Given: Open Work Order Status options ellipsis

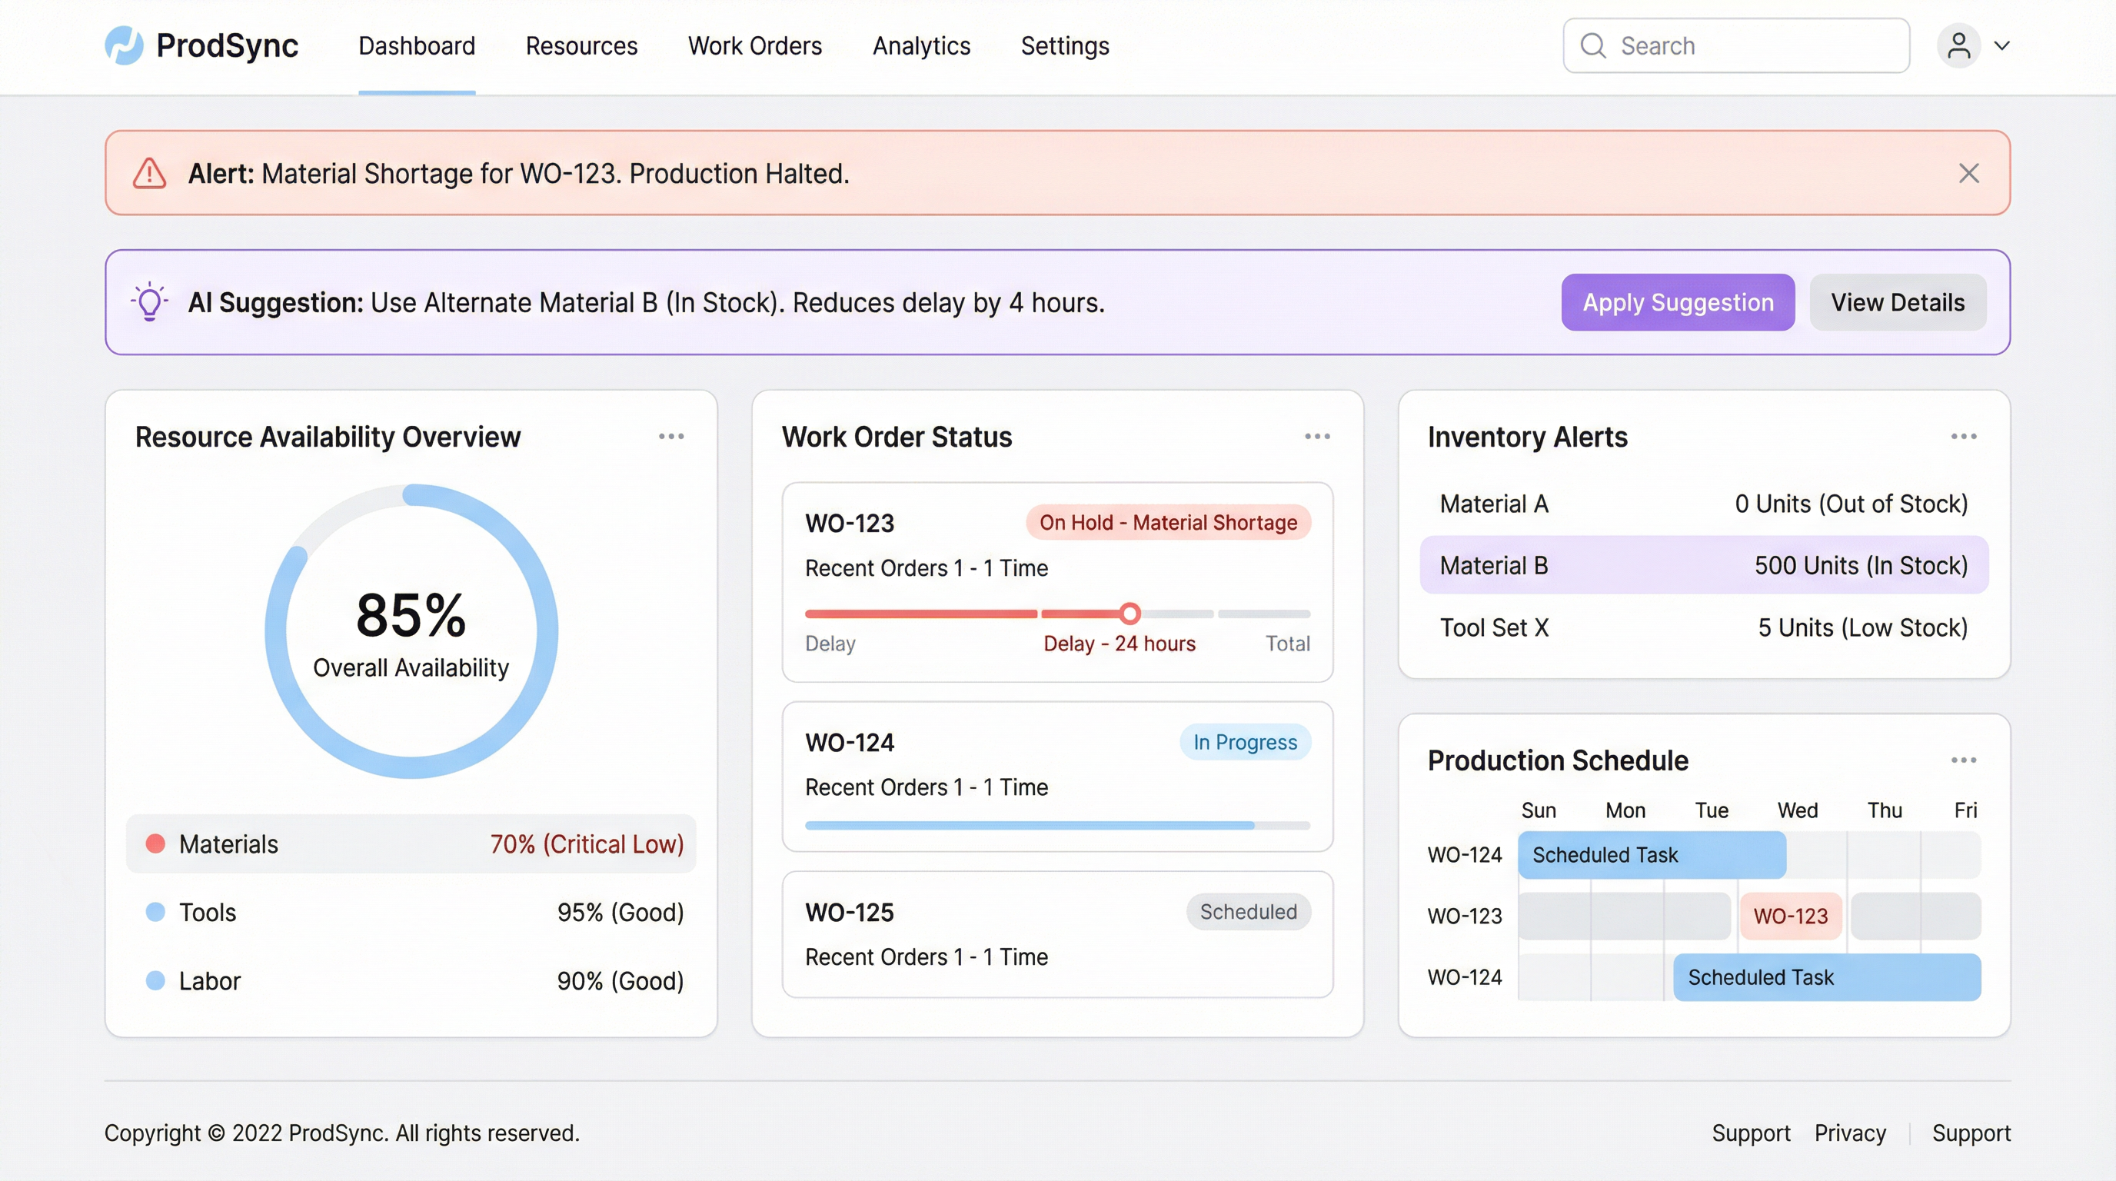Looking at the screenshot, I should point(1317,436).
